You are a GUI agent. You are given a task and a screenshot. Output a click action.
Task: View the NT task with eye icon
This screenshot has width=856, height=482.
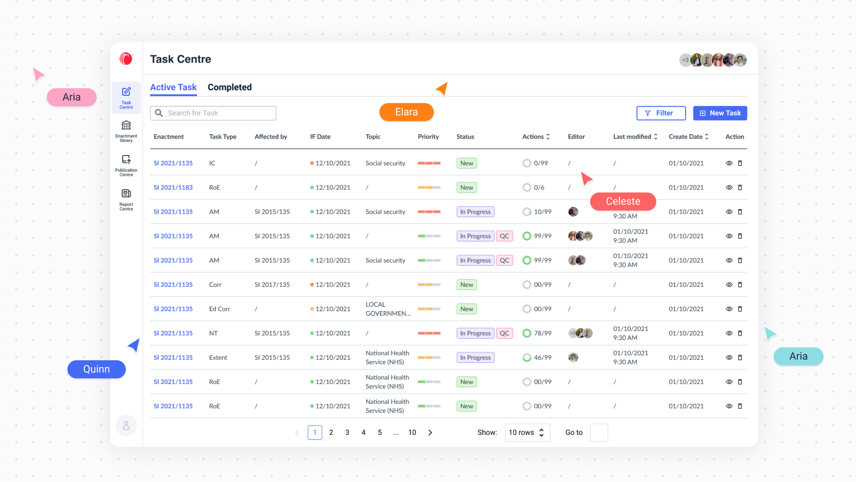729,333
